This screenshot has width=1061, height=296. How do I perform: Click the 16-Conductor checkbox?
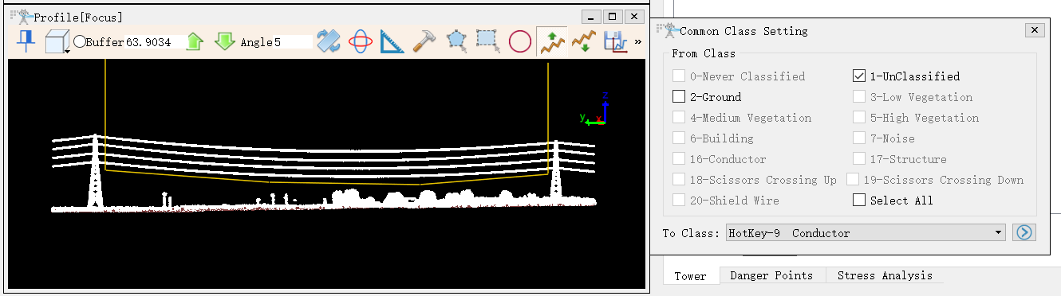(679, 159)
